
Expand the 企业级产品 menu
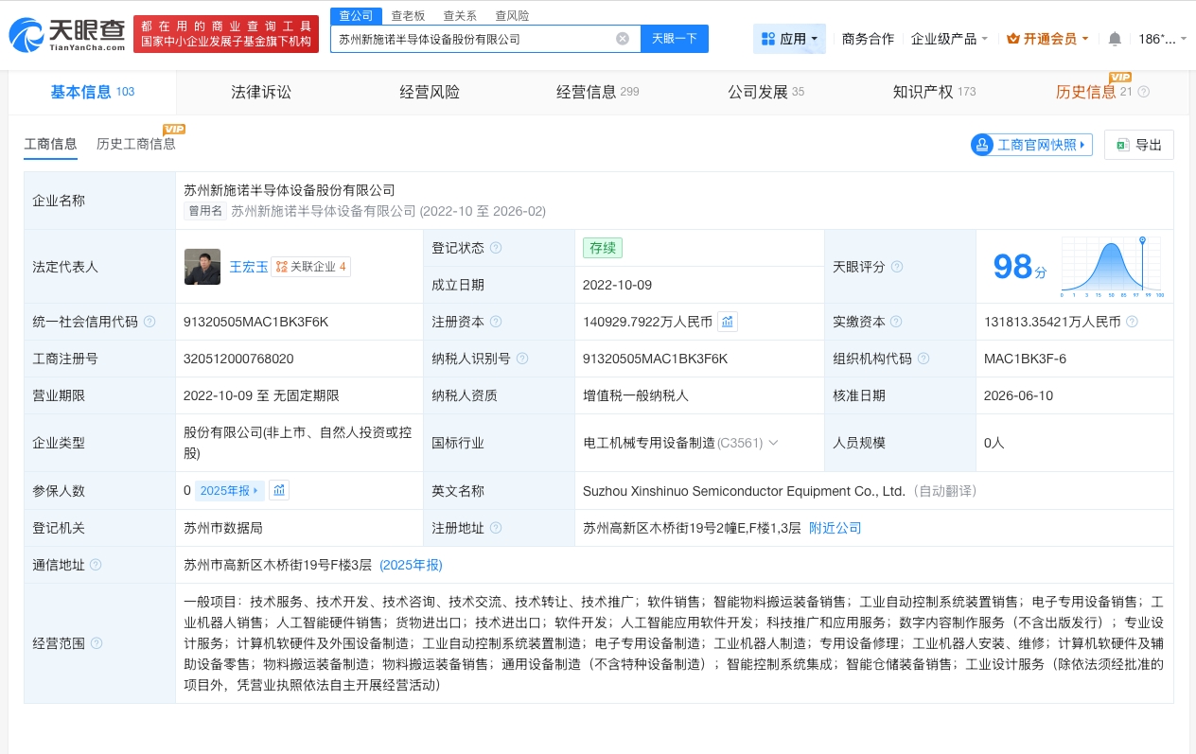[x=949, y=39]
